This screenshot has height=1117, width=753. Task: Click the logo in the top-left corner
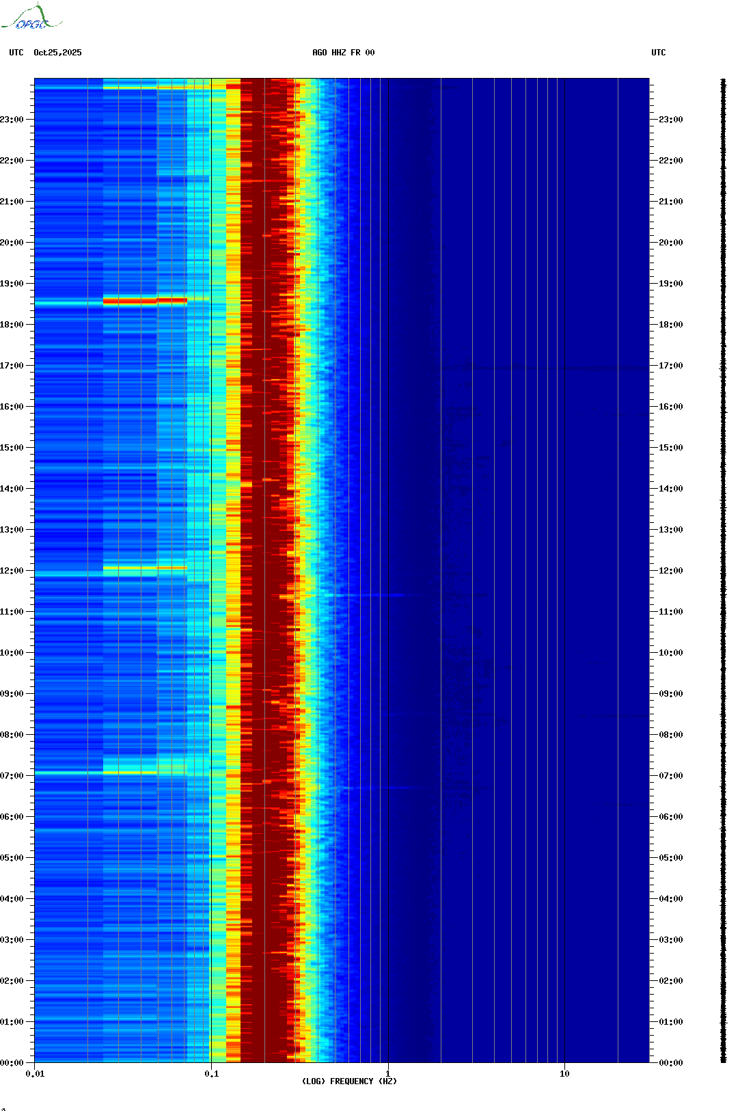[31, 18]
